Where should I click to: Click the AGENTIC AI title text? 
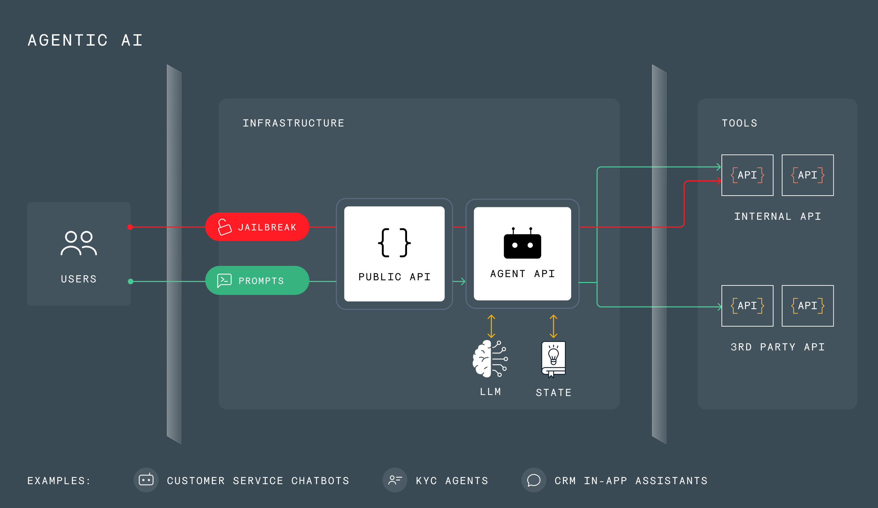point(85,40)
